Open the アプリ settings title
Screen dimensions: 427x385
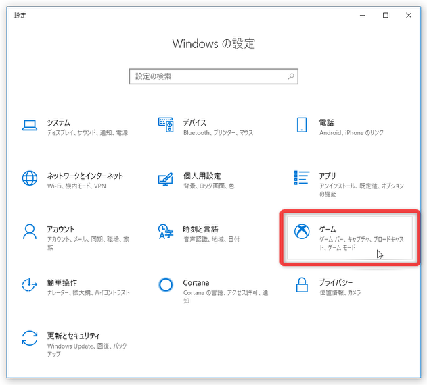pyautogui.click(x=328, y=176)
